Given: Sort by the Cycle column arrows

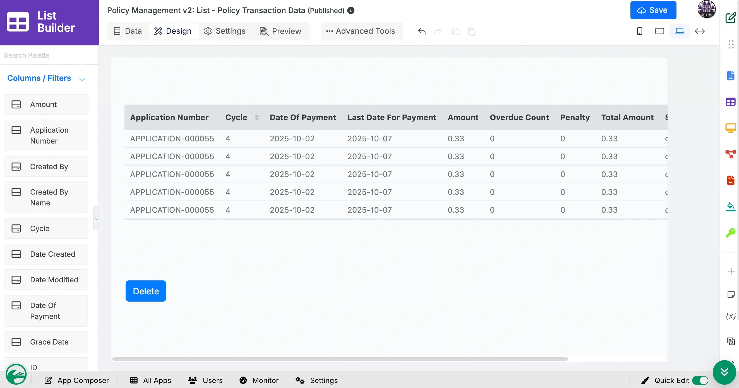Looking at the screenshot, I should [256, 117].
